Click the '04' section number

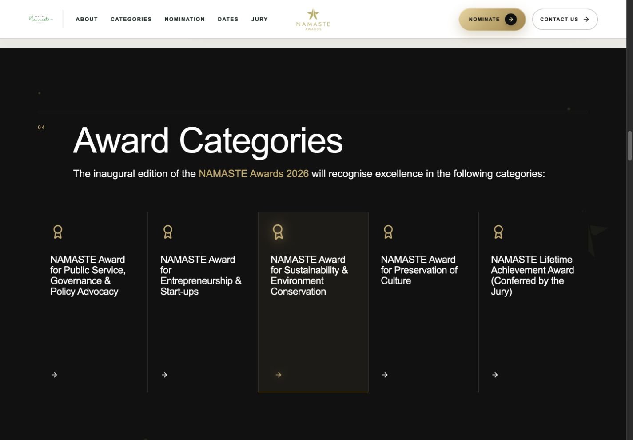coord(41,128)
